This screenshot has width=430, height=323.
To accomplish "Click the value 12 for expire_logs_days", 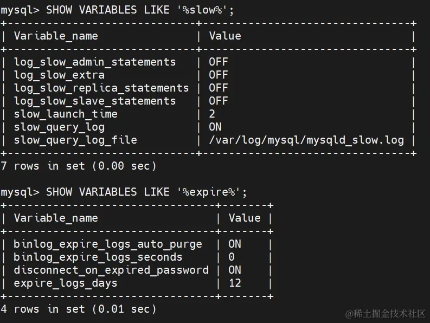I will pyautogui.click(x=235, y=283).
